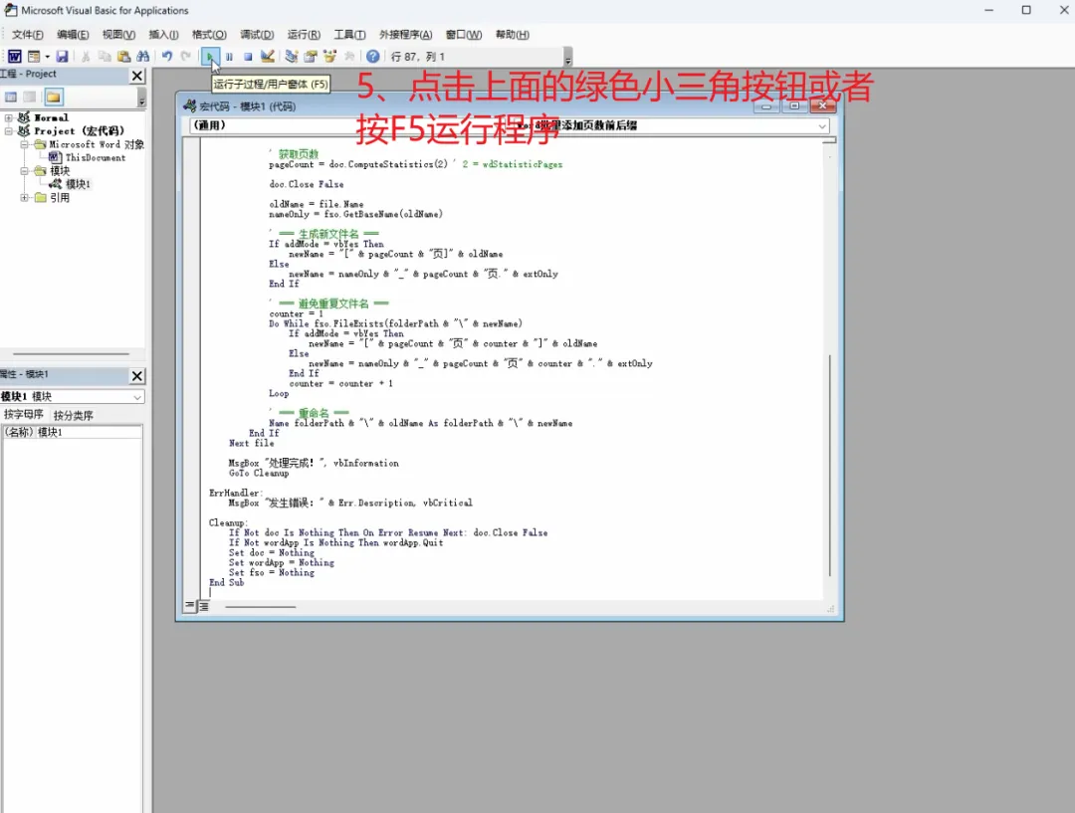Open VBA Help question mark icon
The height and width of the screenshot is (813, 1075).
[x=372, y=56]
